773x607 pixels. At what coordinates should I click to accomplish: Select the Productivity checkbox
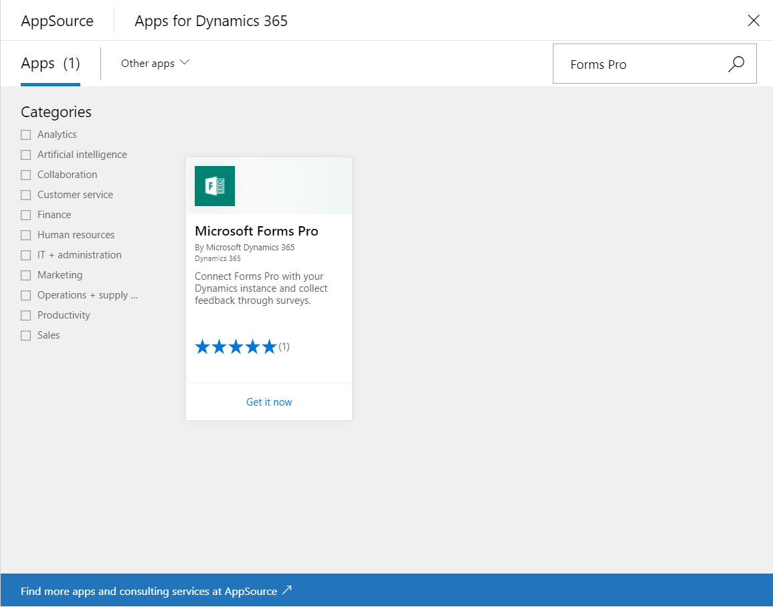(x=25, y=315)
